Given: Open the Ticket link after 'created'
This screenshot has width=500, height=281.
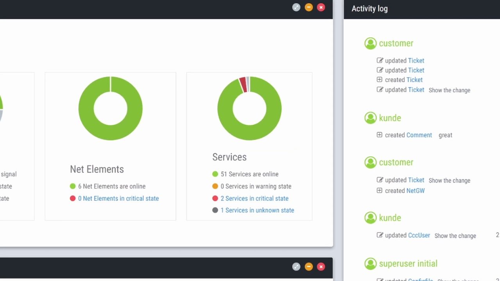Looking at the screenshot, I should pyautogui.click(x=414, y=80).
